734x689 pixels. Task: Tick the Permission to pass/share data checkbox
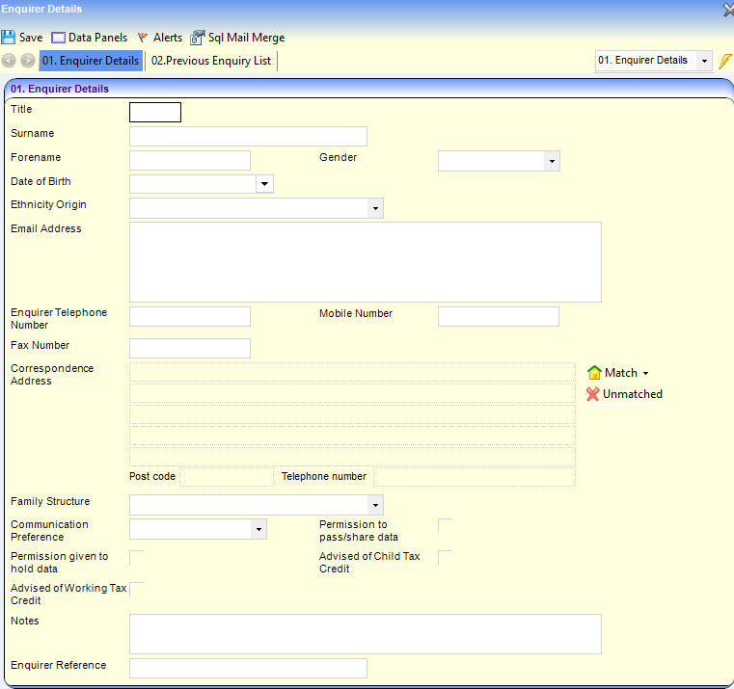point(445,525)
